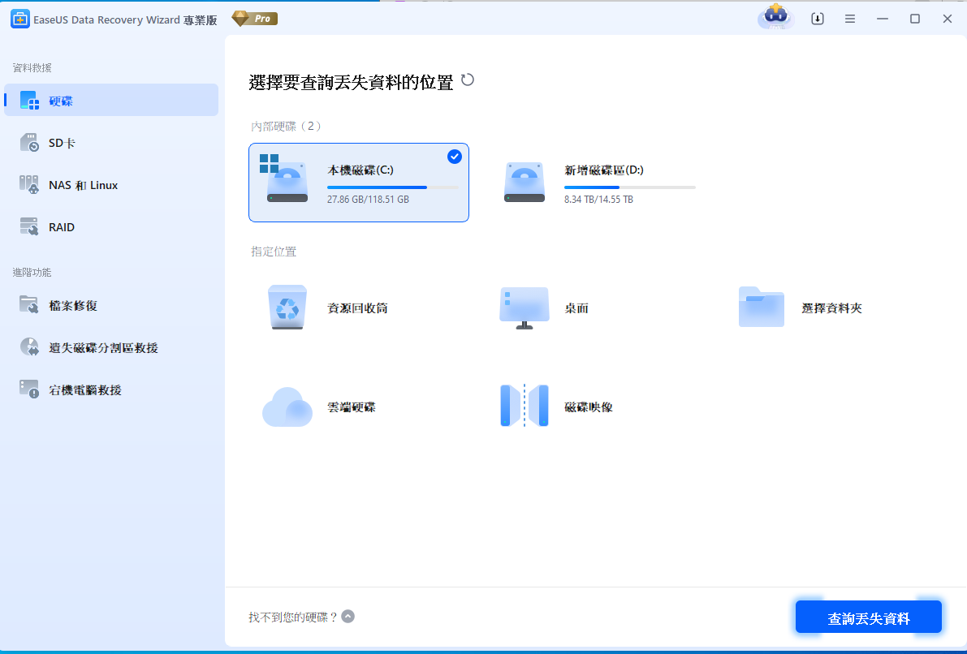Click the 查詢丟失資料 button
This screenshot has height=654, width=967.
[869, 617]
